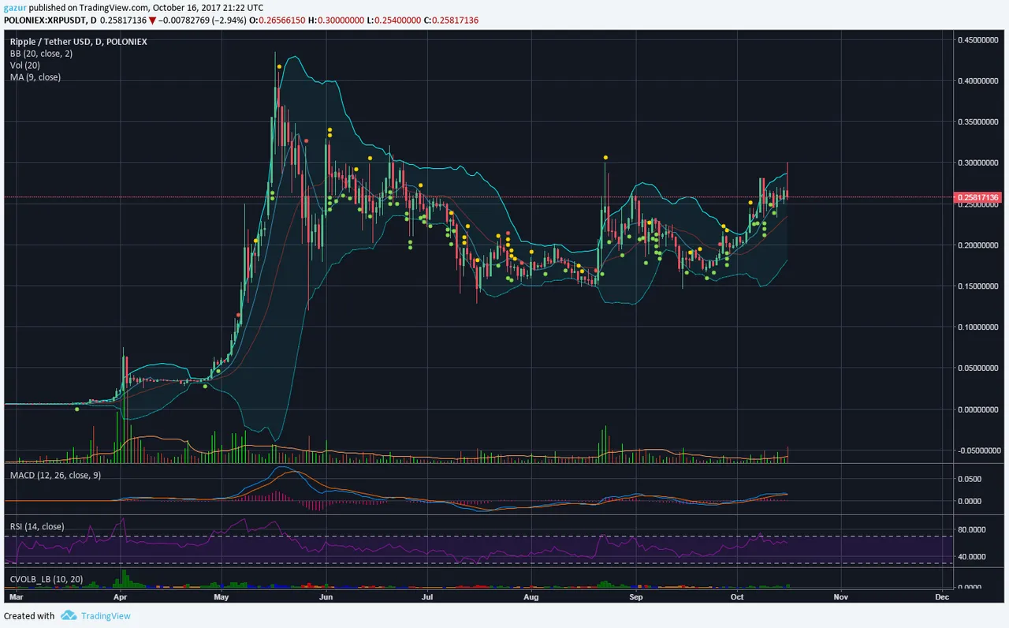Click the 0.00000000 price axis label
The height and width of the screenshot is (628, 1009).
point(980,409)
